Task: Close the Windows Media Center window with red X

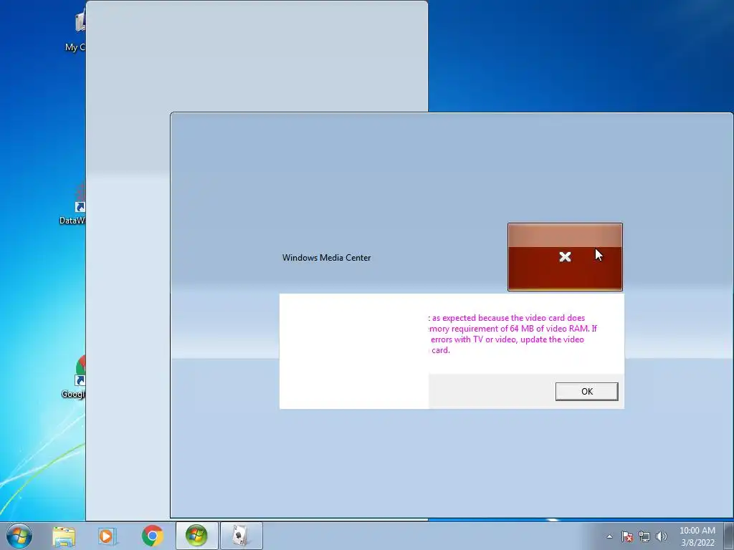Action: 565,257
